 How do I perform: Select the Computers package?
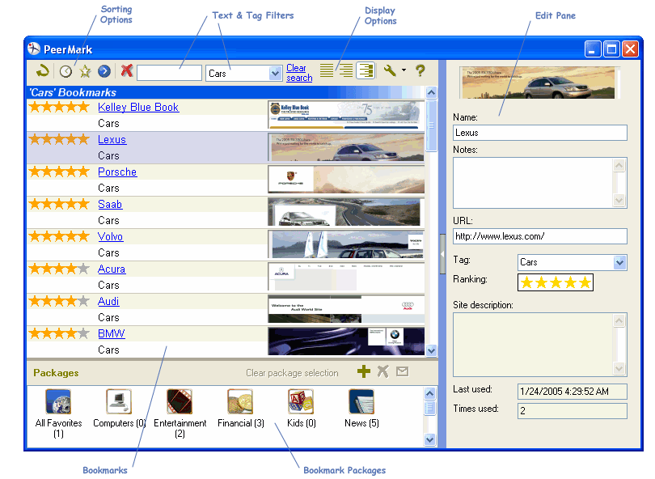click(119, 409)
